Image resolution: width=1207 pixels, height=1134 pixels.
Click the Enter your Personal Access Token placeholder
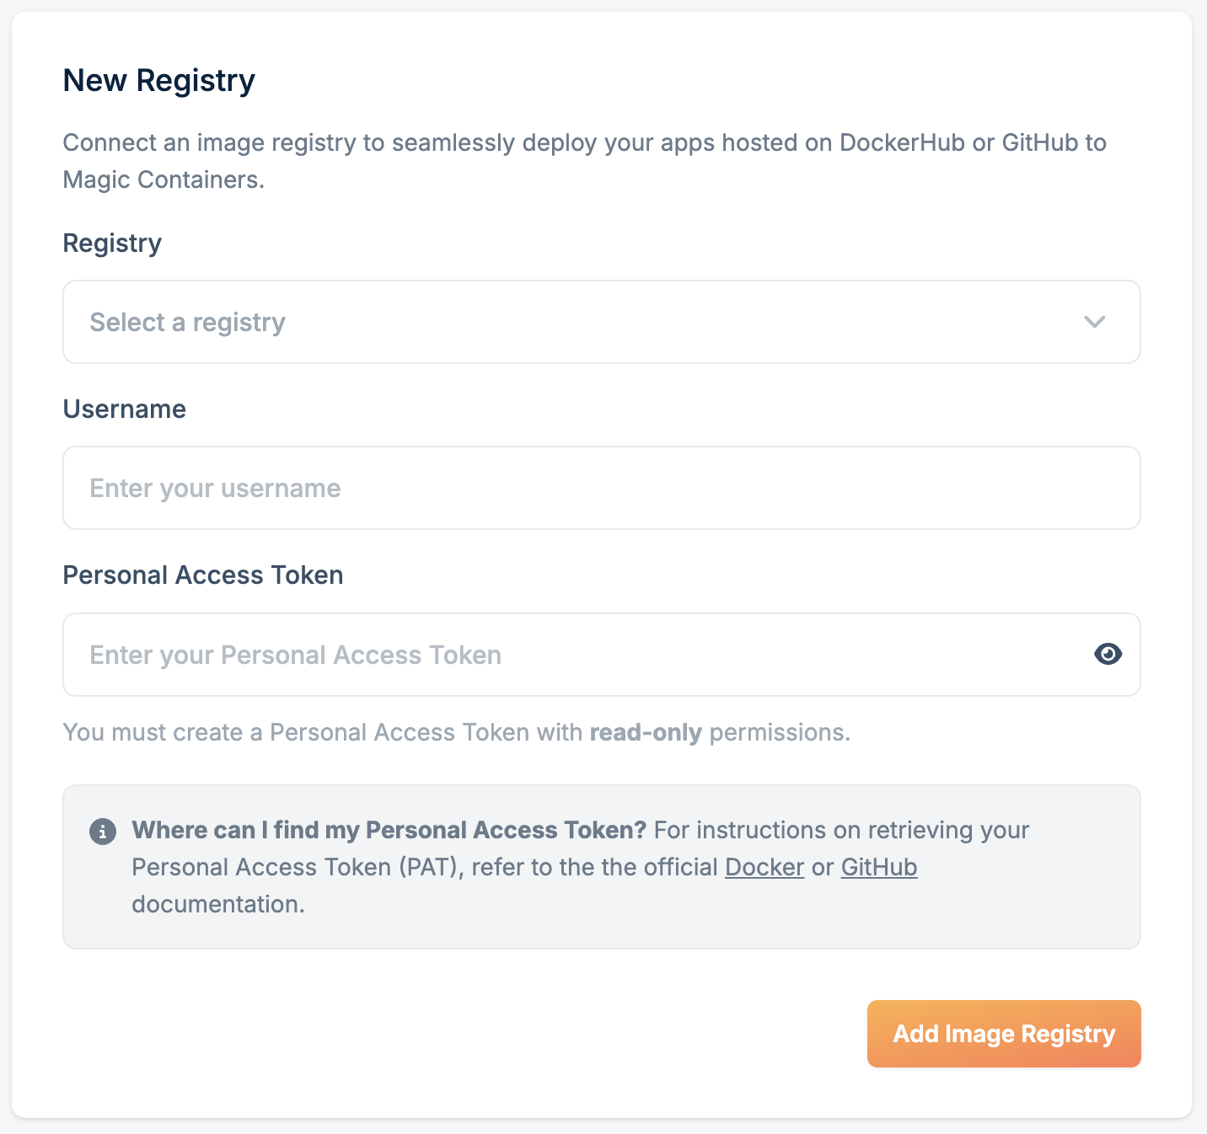[296, 655]
